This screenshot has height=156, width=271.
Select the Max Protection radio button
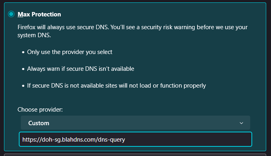(x=11, y=14)
